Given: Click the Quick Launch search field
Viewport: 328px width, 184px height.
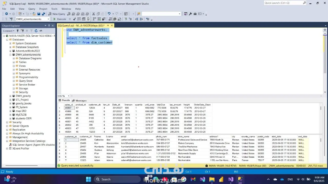Looking at the screenshot, I should click(x=285, y=3).
